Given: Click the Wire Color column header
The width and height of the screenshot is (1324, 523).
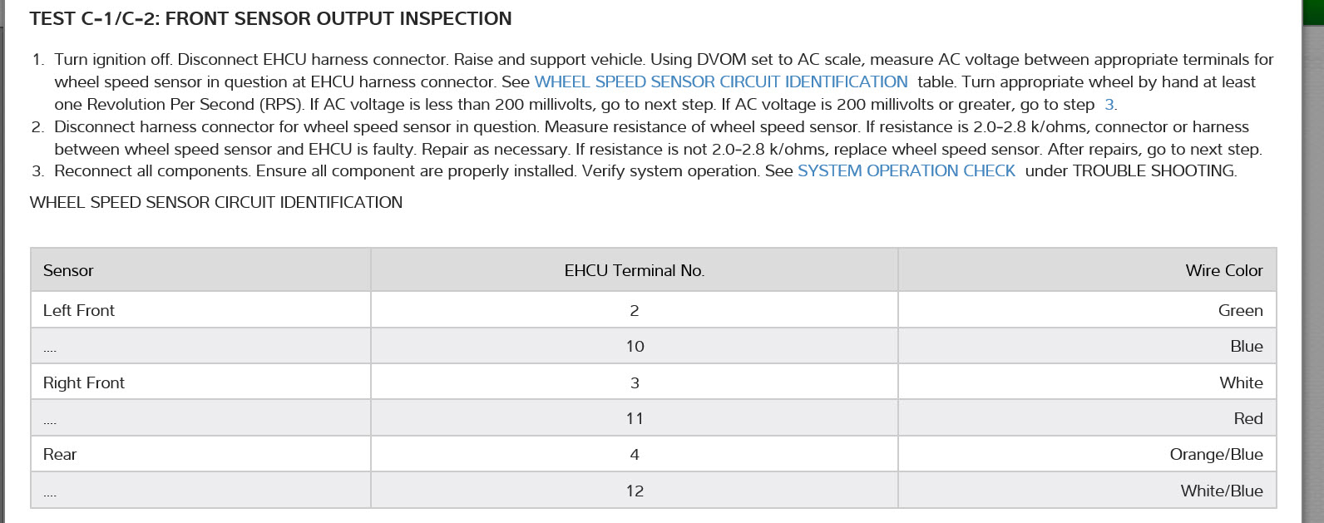Looking at the screenshot, I should (1223, 270).
